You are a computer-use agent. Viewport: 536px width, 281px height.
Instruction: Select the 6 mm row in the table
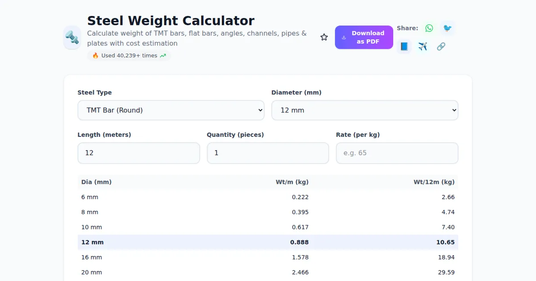point(268,197)
